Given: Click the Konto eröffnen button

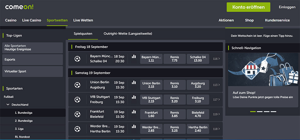Looking at the screenshot, I should click(248, 7).
